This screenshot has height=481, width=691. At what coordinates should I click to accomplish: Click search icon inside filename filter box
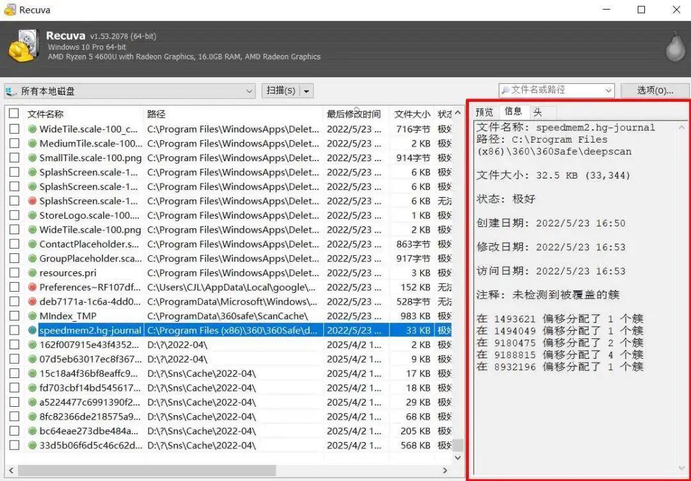pos(507,90)
